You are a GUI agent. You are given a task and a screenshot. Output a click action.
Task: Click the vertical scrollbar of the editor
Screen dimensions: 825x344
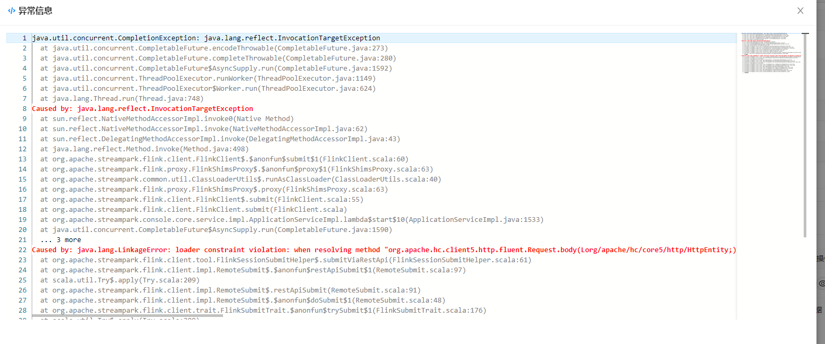pyautogui.click(x=805, y=135)
